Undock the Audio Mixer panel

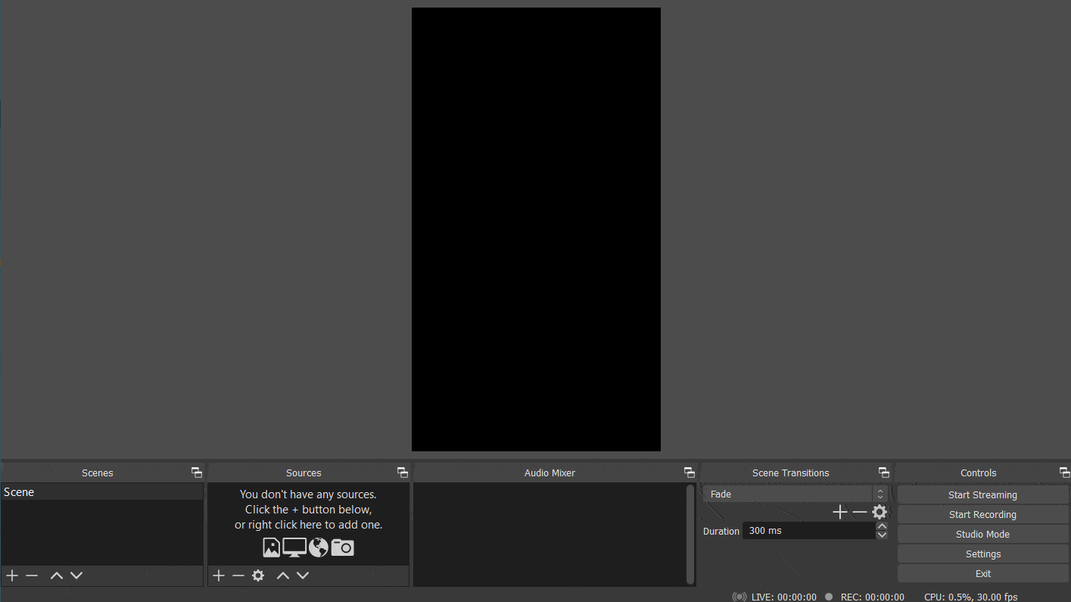point(689,473)
